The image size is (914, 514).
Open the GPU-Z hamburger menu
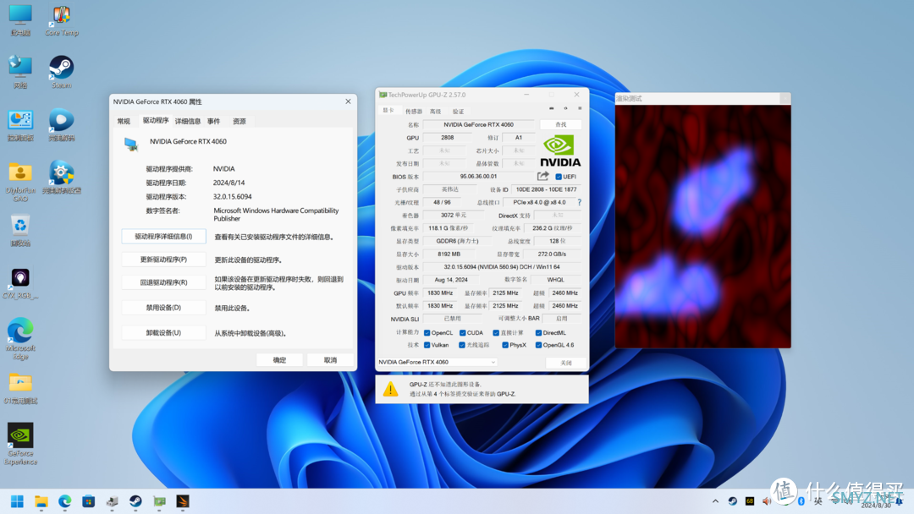click(x=580, y=109)
